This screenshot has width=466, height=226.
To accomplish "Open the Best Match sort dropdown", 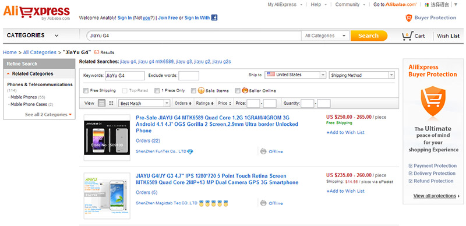I will [144, 103].
